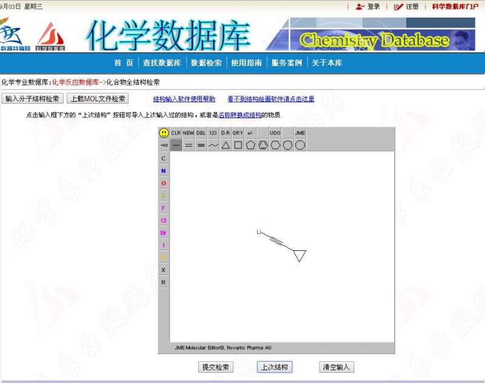Open 科学数据库门户 portal link
The image size is (485, 383).
[x=455, y=7]
